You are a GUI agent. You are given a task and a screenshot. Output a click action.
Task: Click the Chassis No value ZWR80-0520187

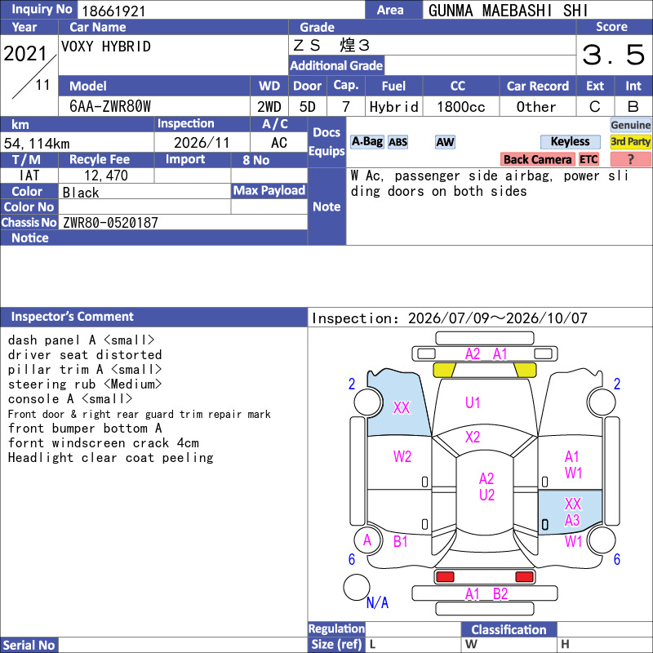coord(110,223)
